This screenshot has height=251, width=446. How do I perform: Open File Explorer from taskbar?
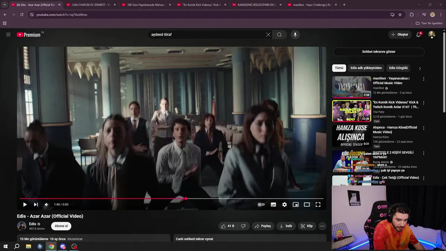[29, 246]
